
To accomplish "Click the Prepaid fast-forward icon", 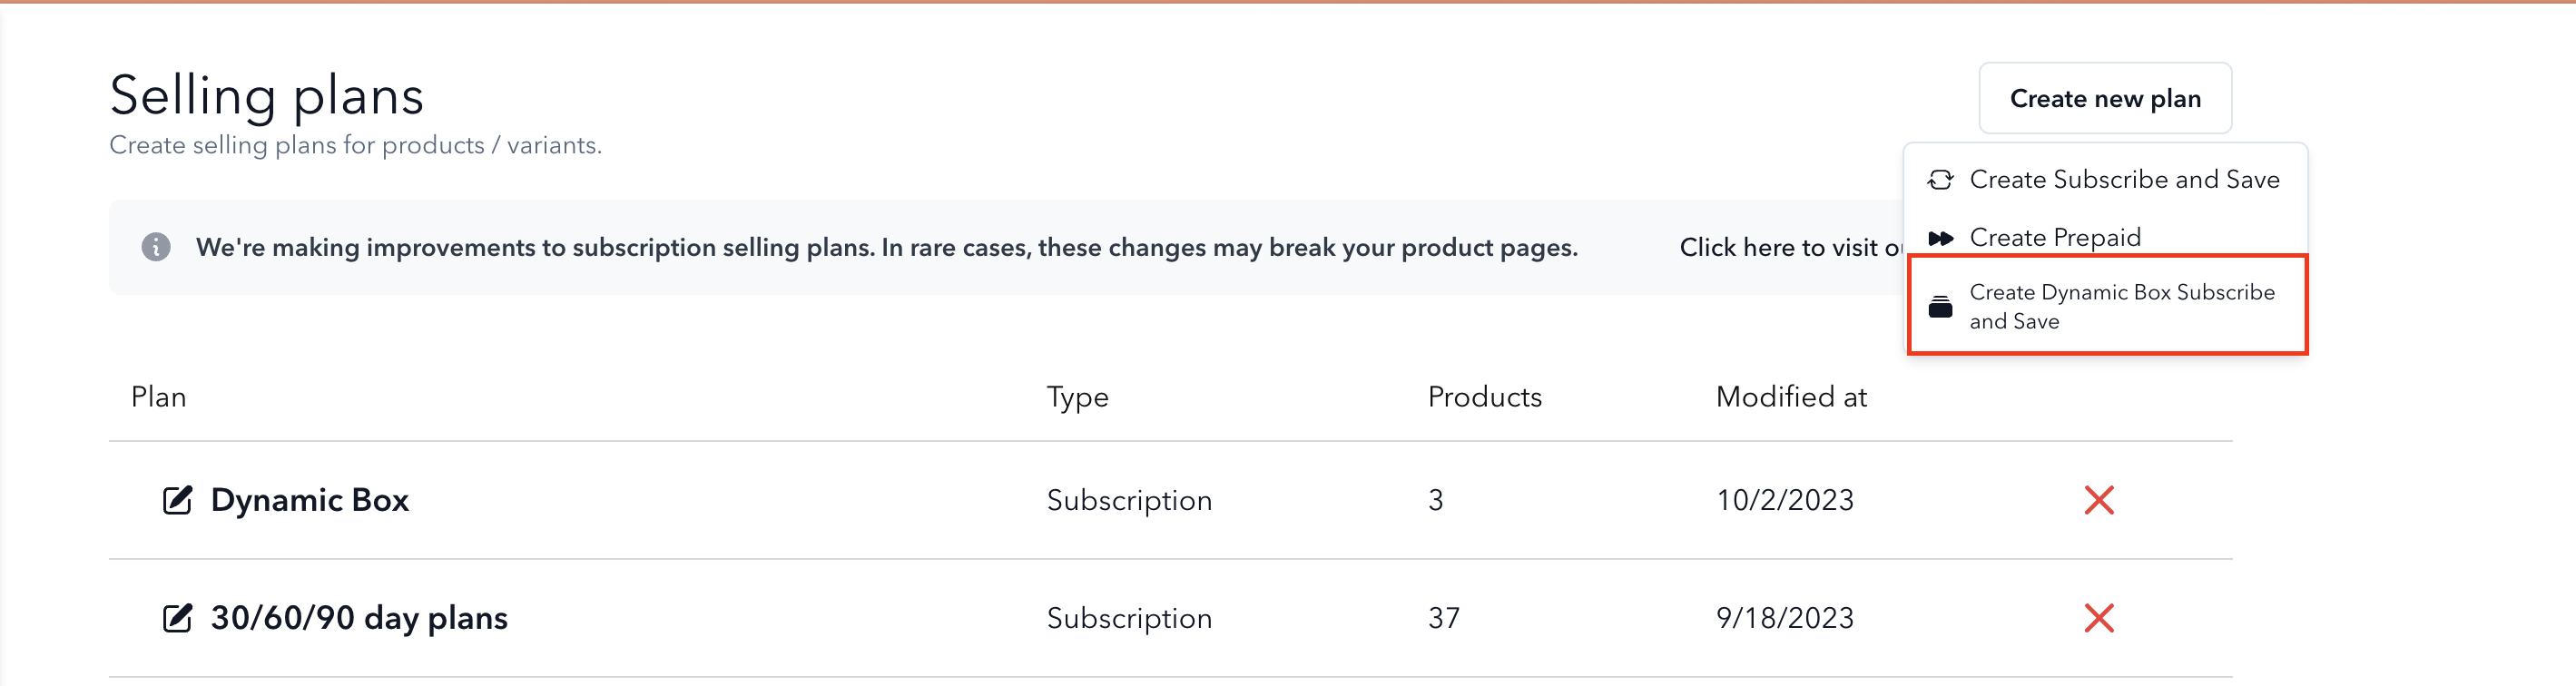I will point(1940,239).
